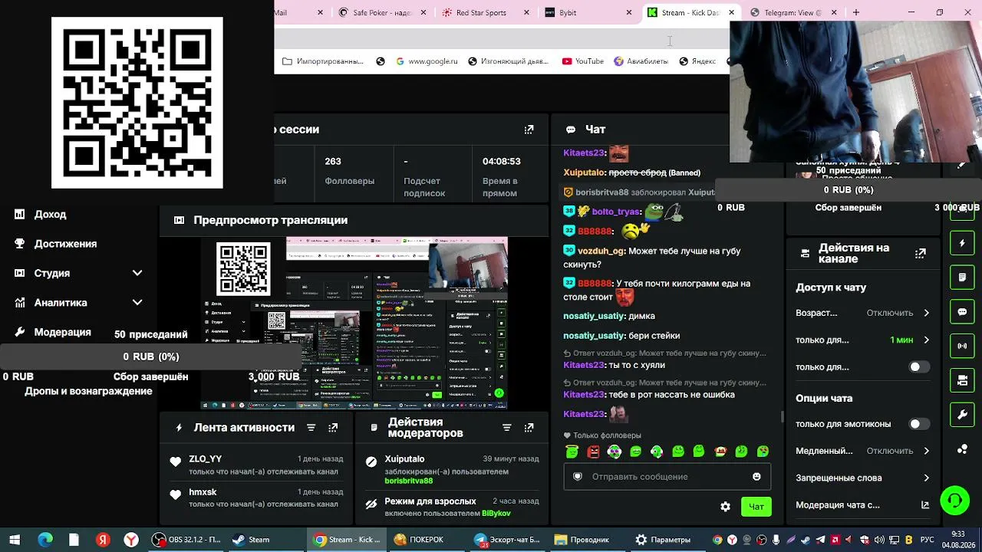The image size is (982, 552).
Task: Send message with the green Чат button
Action: tap(756, 507)
